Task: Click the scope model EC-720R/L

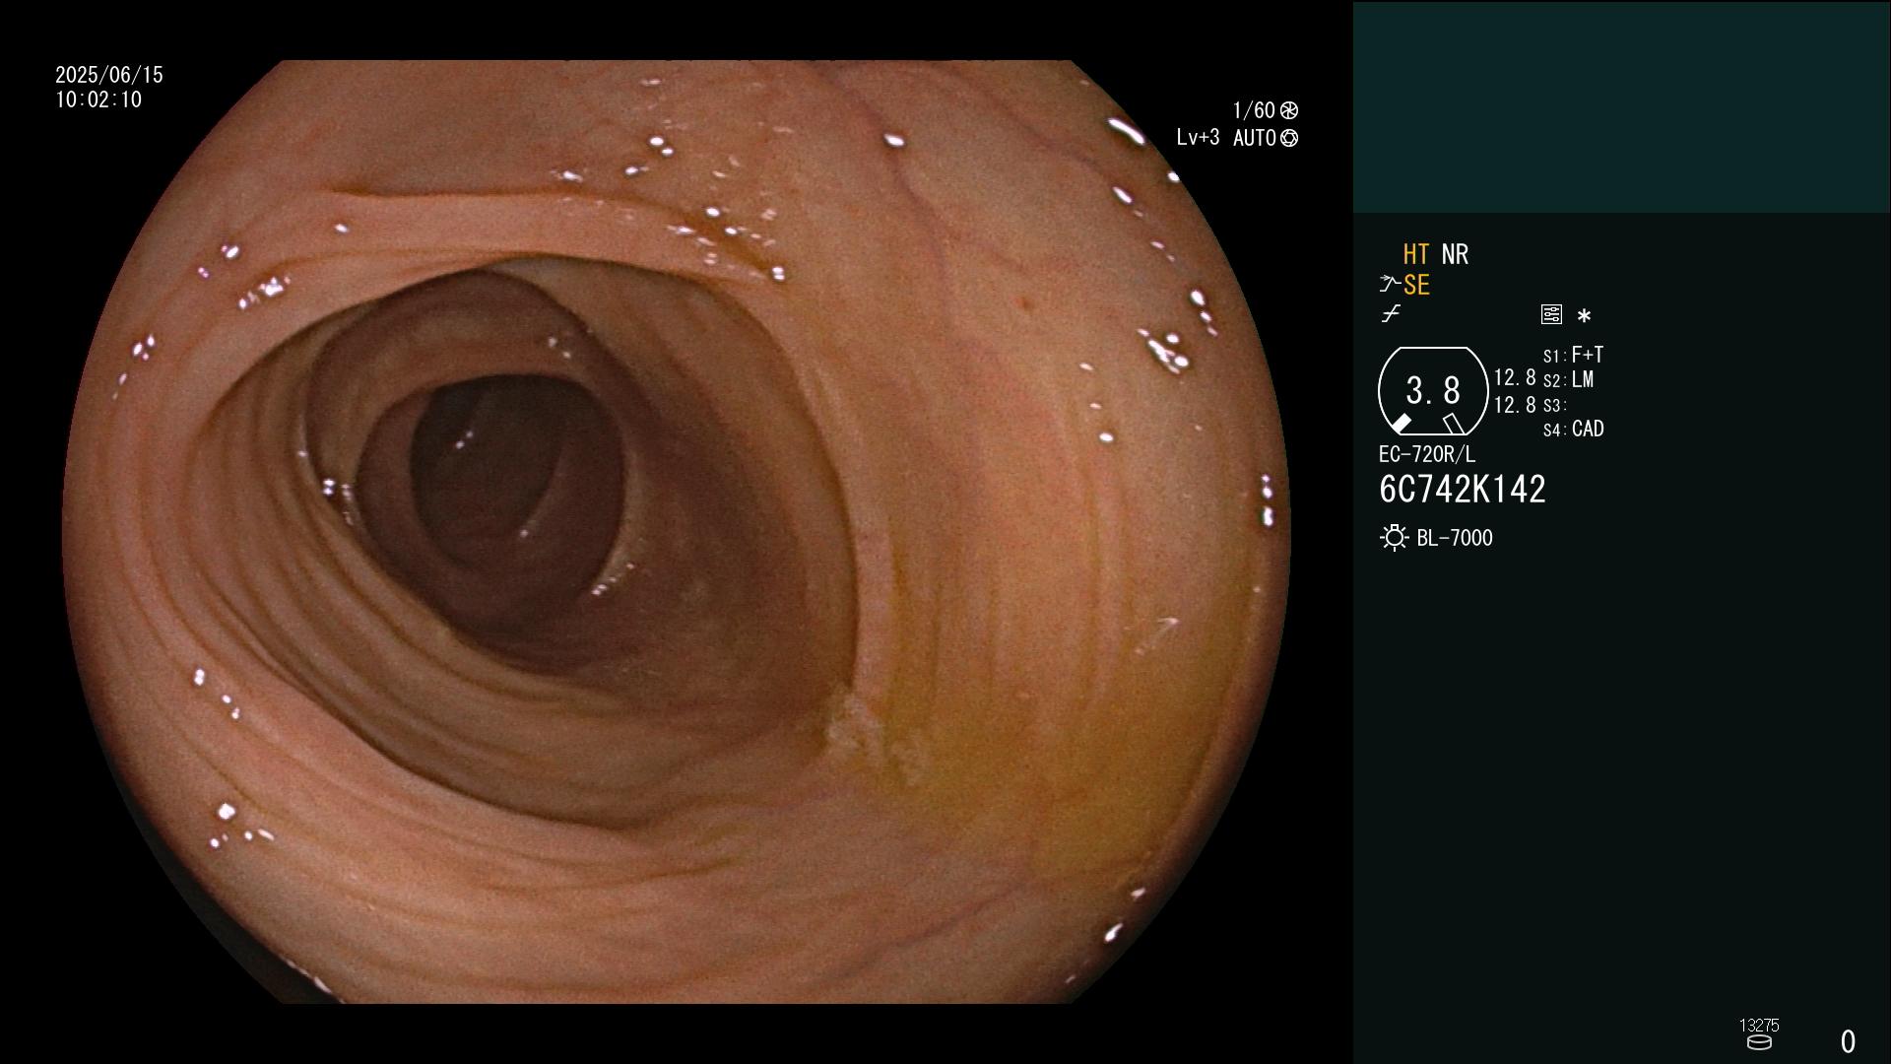Action: [1427, 454]
